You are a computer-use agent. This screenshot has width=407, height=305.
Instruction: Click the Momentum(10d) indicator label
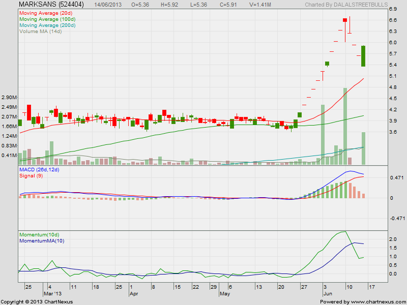[x=39, y=235]
